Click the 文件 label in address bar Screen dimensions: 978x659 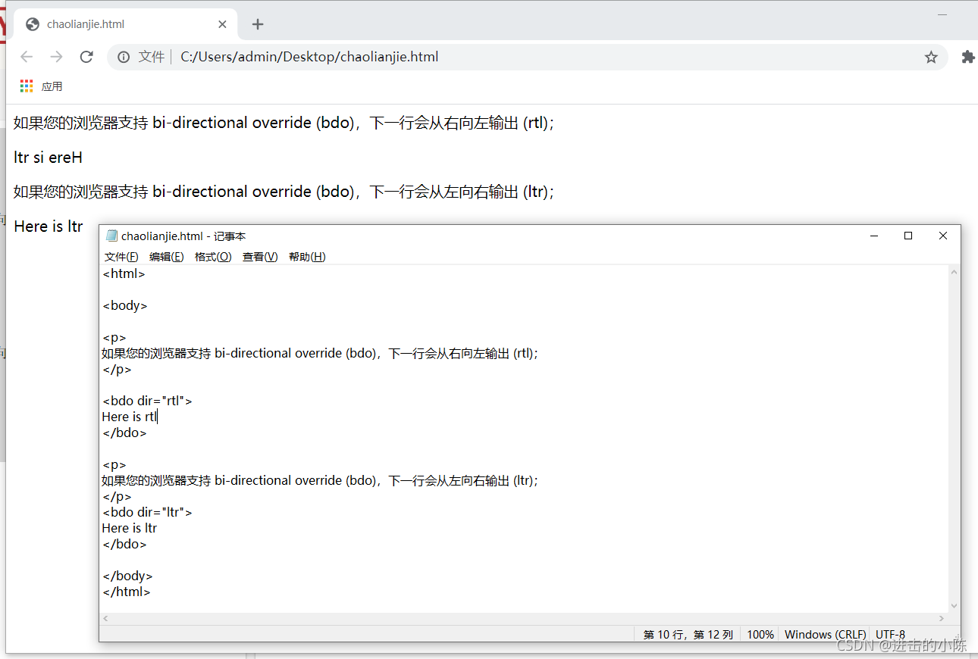pos(151,57)
